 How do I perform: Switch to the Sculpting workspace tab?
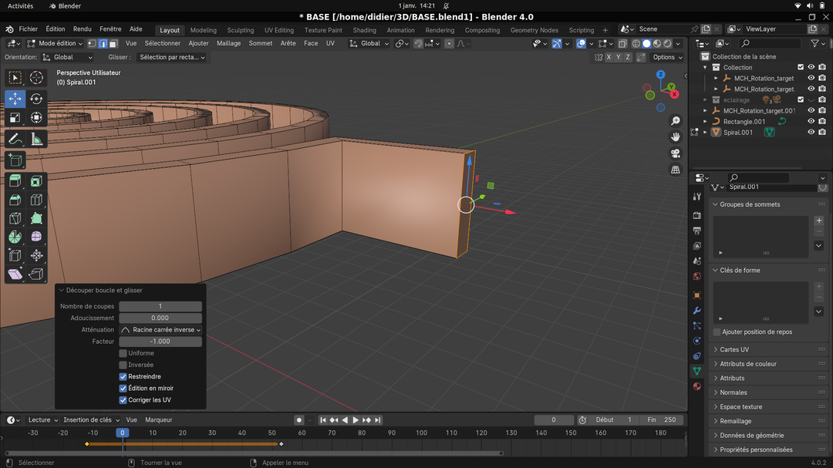[x=240, y=30]
